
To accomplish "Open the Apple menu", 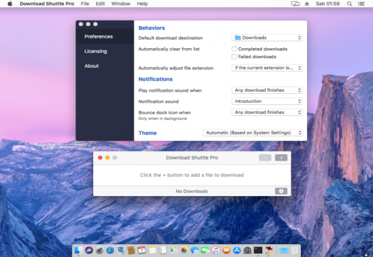I will (x=10, y=4).
